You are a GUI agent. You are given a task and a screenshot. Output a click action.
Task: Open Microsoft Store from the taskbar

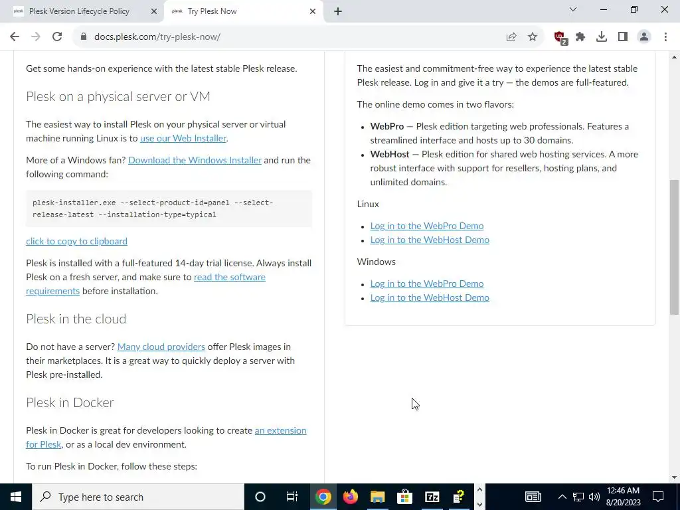click(x=404, y=497)
